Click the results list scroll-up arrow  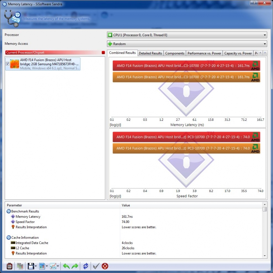265,204
